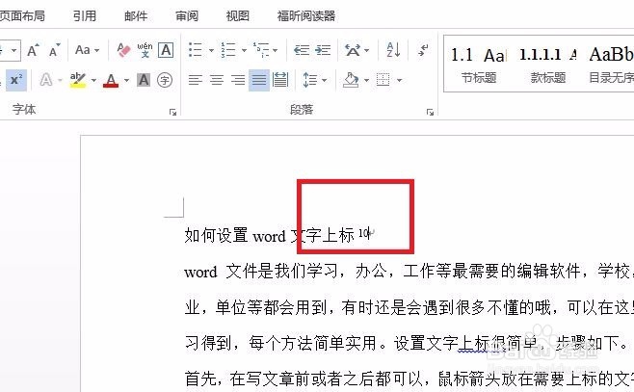634x392 pixels.
Task: Open the Font dialog launcher
Action: click(173, 112)
